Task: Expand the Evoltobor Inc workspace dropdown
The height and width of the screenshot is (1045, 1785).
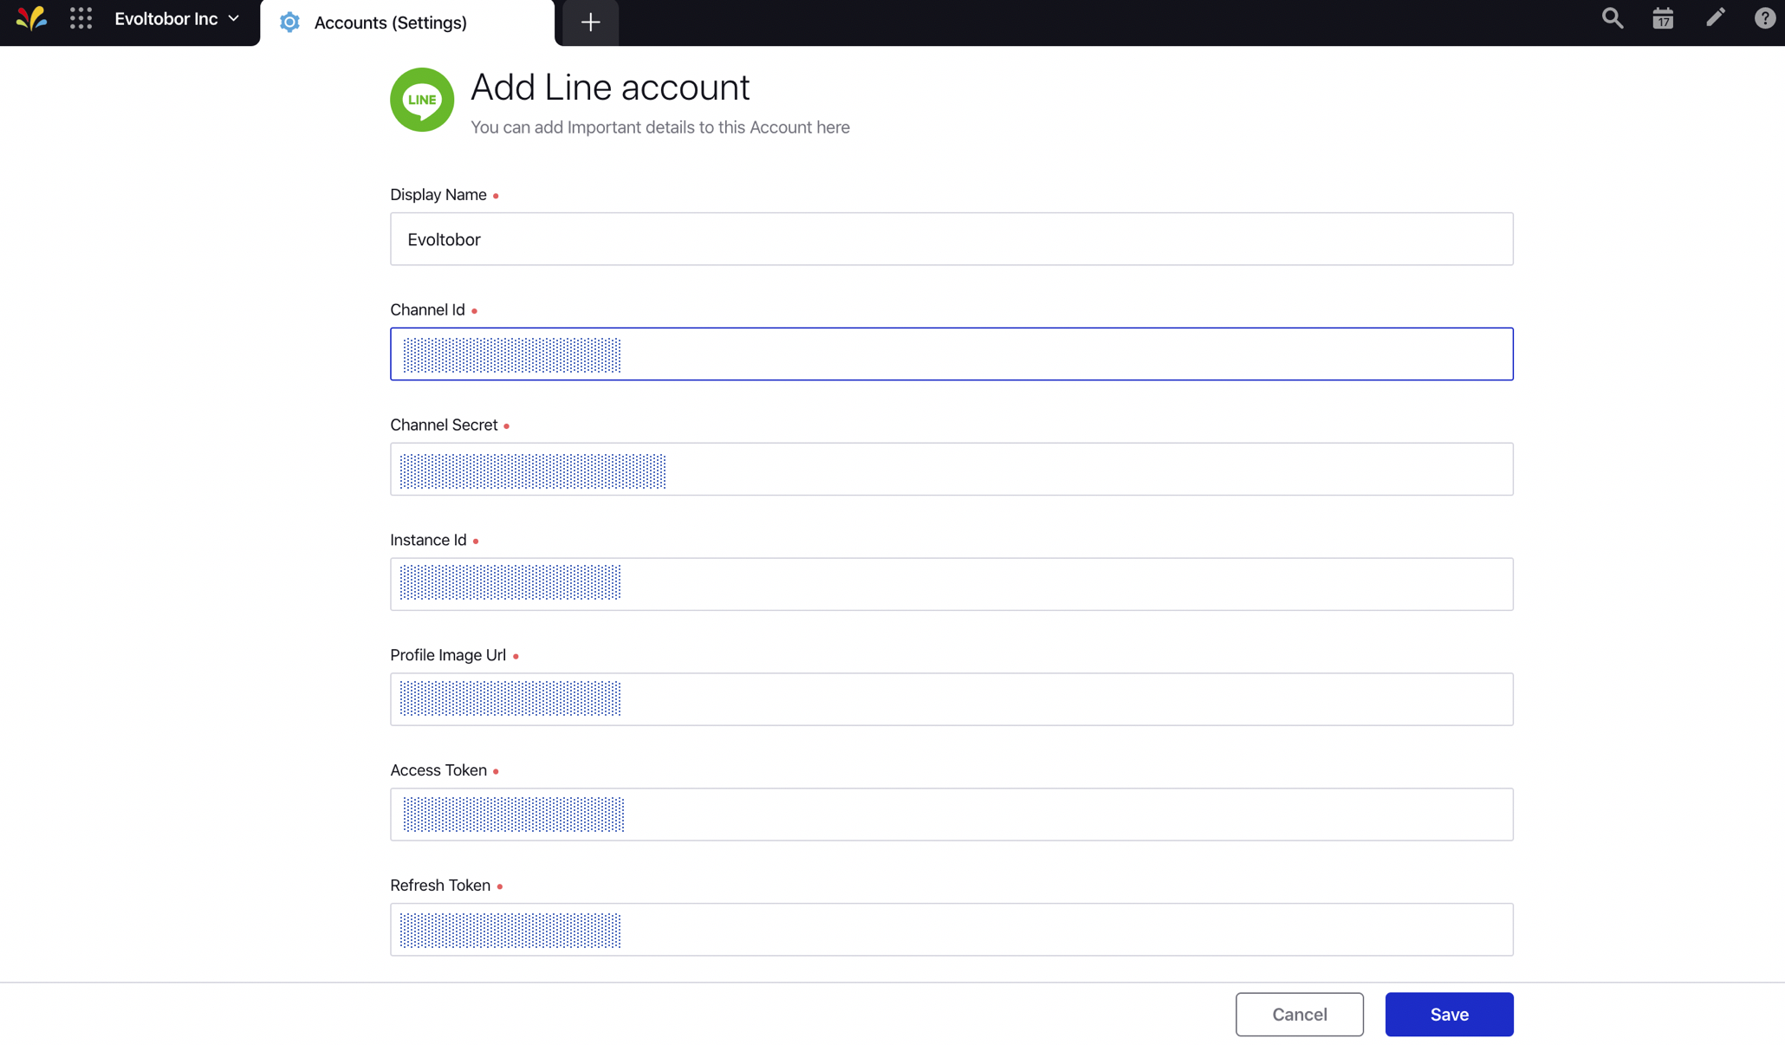Action: 177,19
